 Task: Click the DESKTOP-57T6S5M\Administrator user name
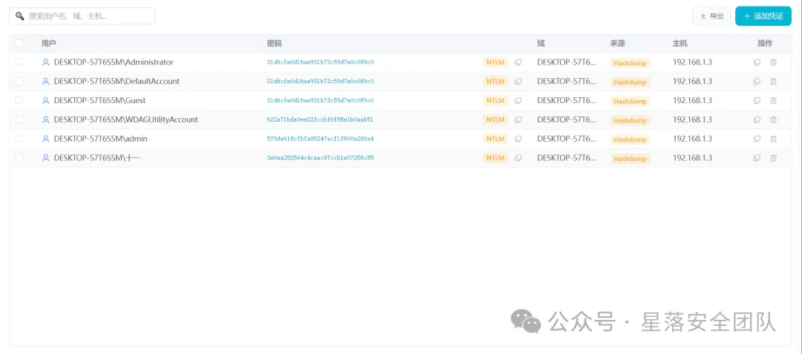114,62
